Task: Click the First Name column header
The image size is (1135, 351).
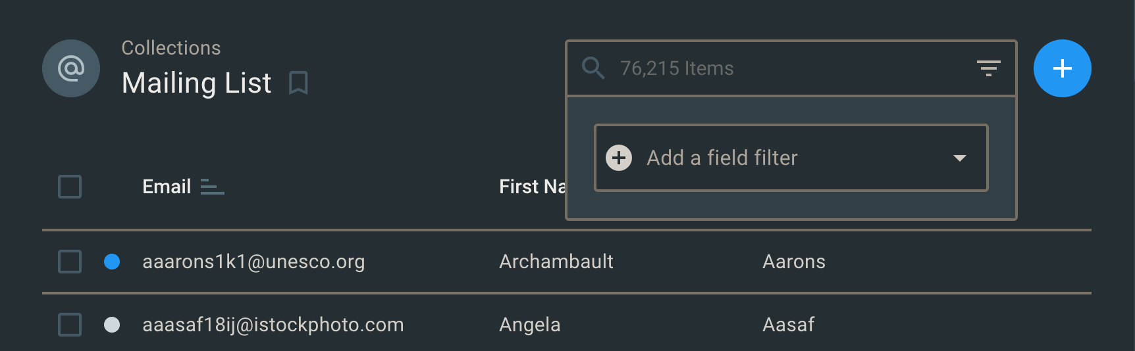Action: click(531, 187)
